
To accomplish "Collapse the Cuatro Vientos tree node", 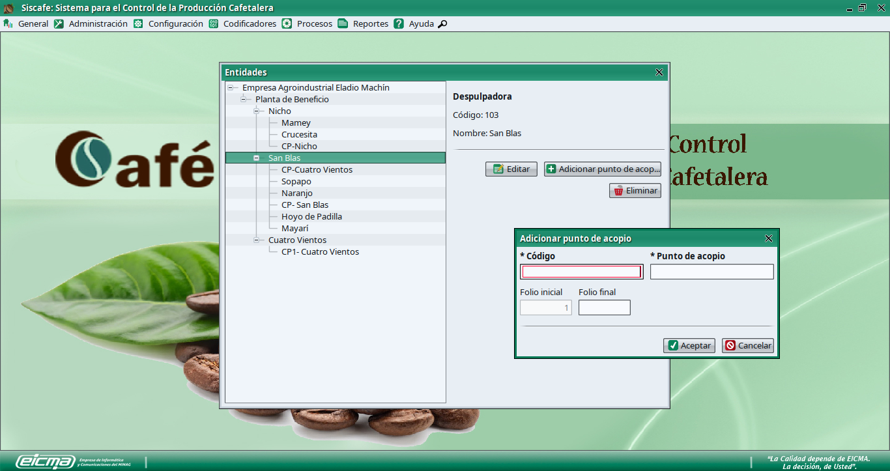I will pos(257,240).
